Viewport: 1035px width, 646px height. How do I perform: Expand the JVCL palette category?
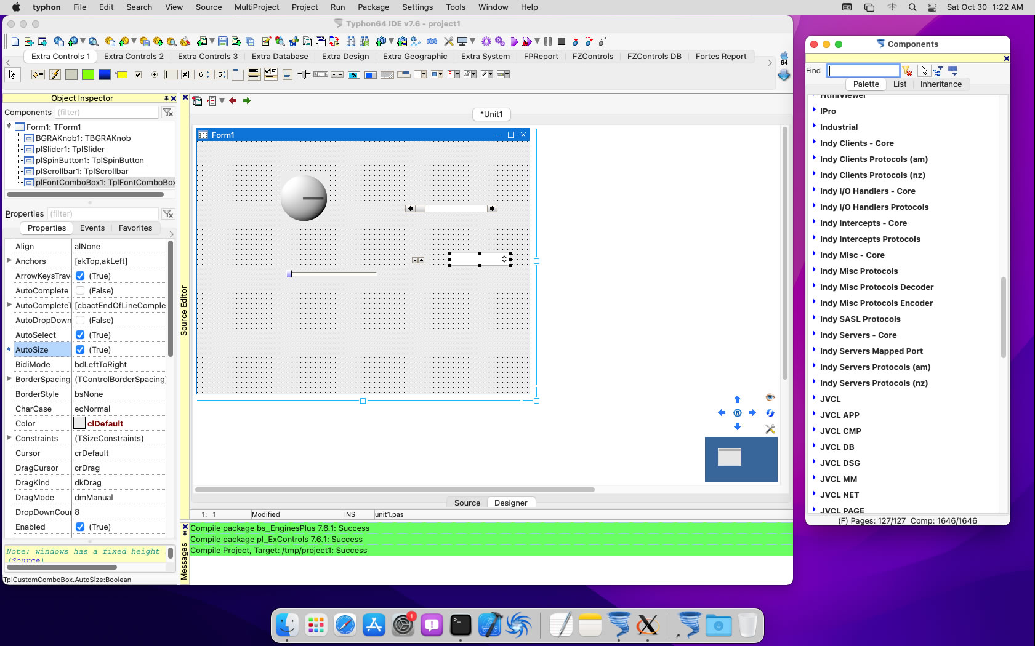[814, 399]
